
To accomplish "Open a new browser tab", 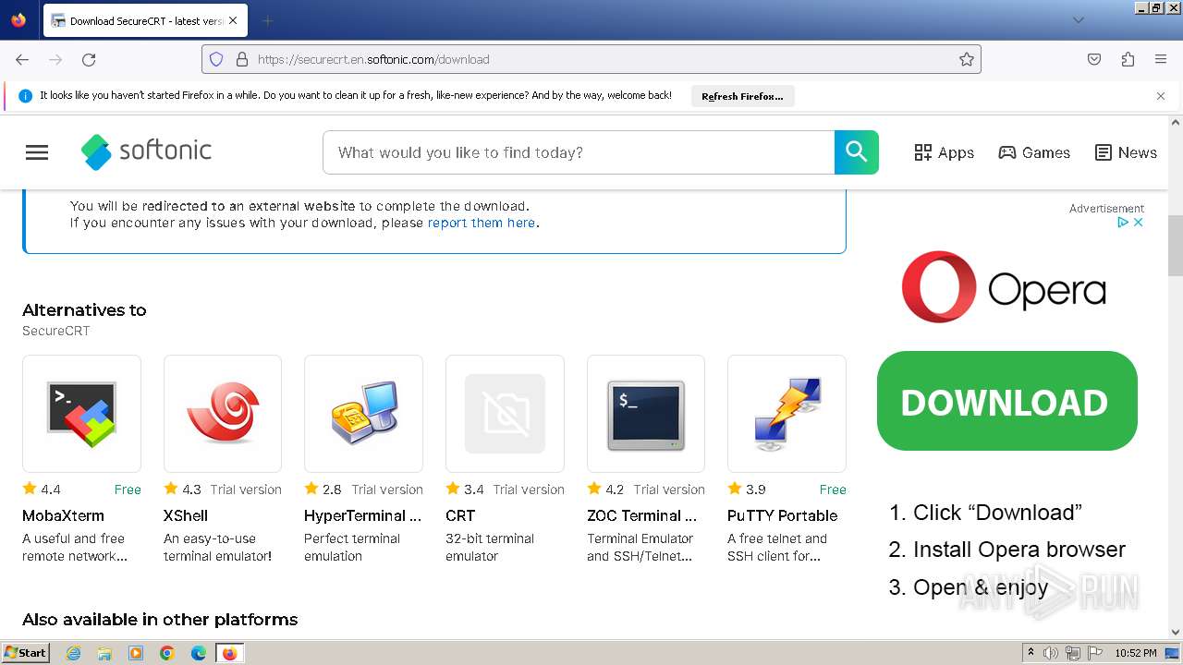I will (267, 20).
